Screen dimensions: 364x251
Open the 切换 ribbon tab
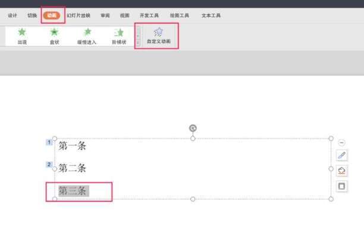(x=32, y=15)
